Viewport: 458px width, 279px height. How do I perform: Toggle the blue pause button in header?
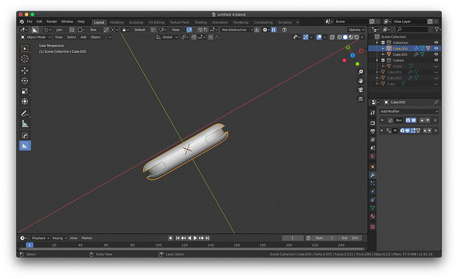click(x=273, y=30)
